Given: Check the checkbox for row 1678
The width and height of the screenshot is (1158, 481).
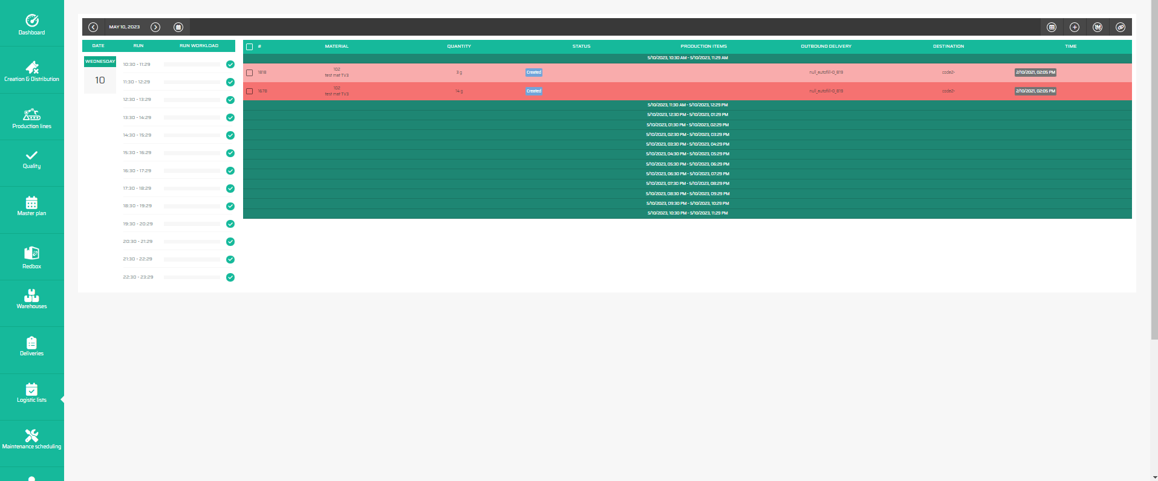Looking at the screenshot, I should [250, 91].
